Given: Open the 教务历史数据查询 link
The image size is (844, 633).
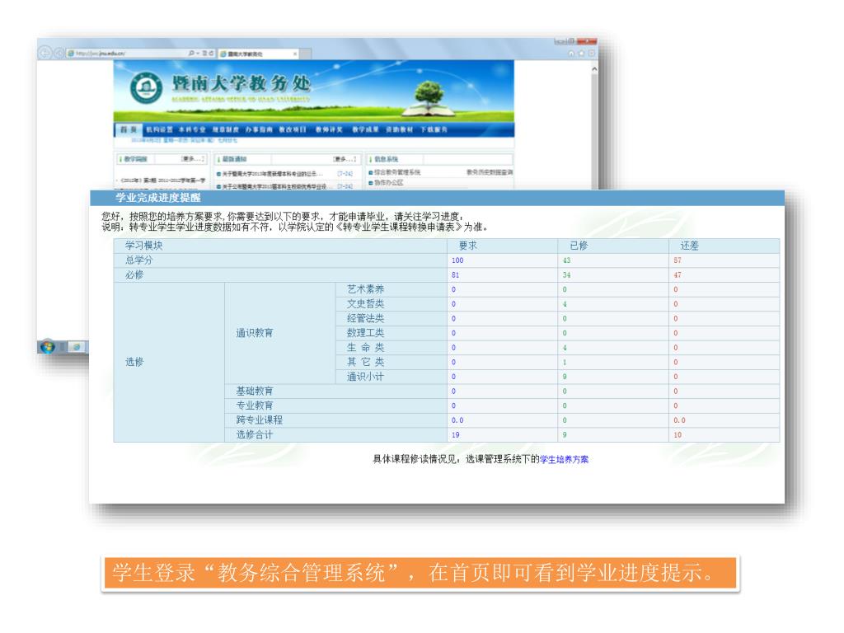Looking at the screenshot, I should point(490,172).
